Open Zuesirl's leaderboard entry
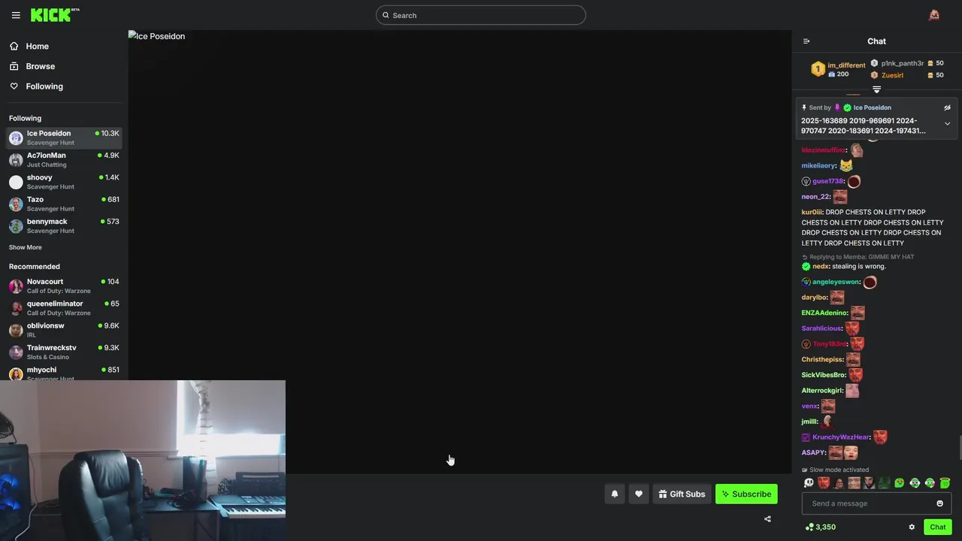 907,75
